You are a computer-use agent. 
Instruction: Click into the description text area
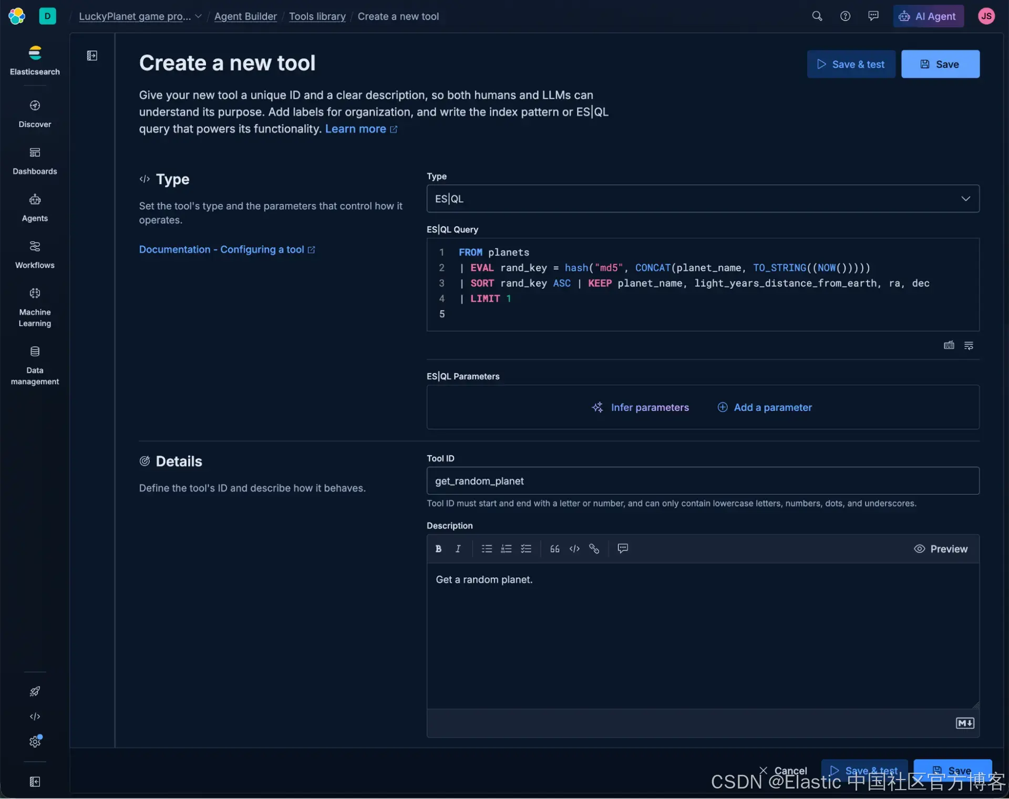coord(703,636)
